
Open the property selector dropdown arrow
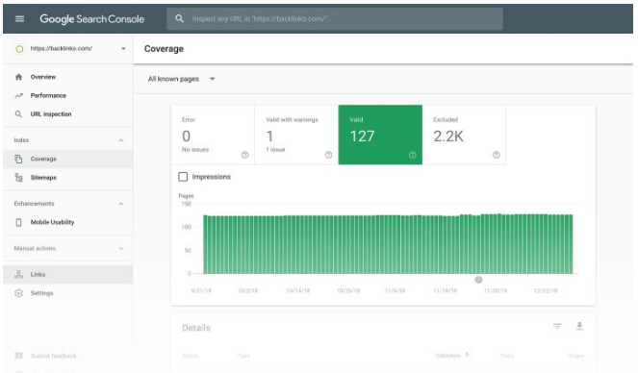(123, 49)
